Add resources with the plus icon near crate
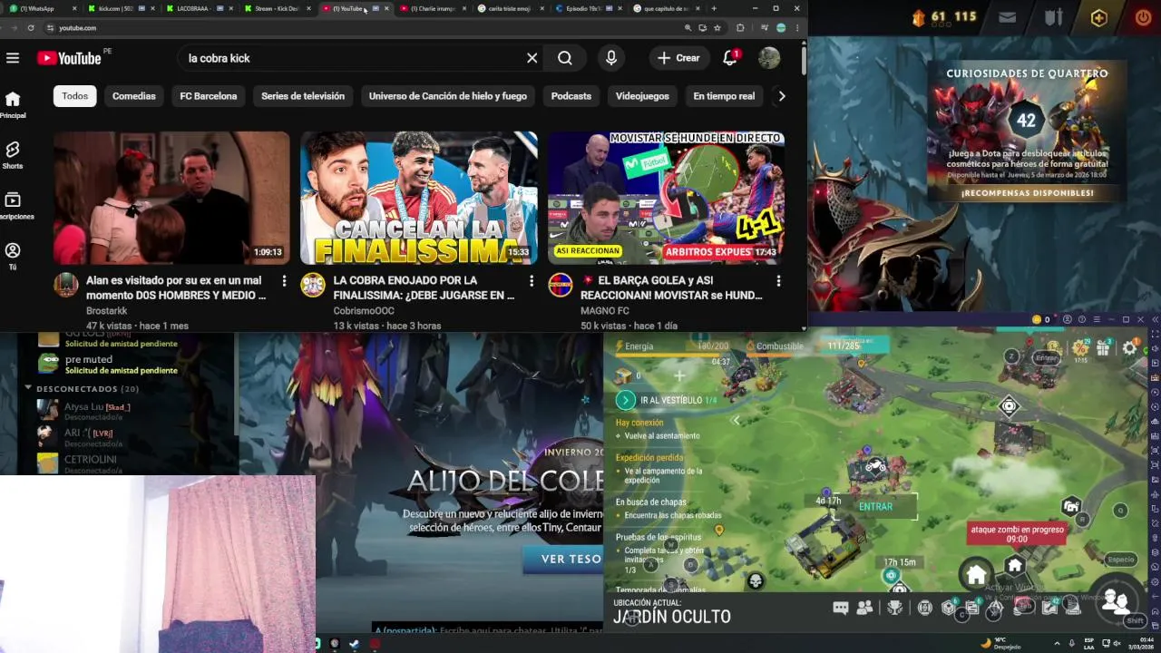This screenshot has width=1161, height=653. 679,375
